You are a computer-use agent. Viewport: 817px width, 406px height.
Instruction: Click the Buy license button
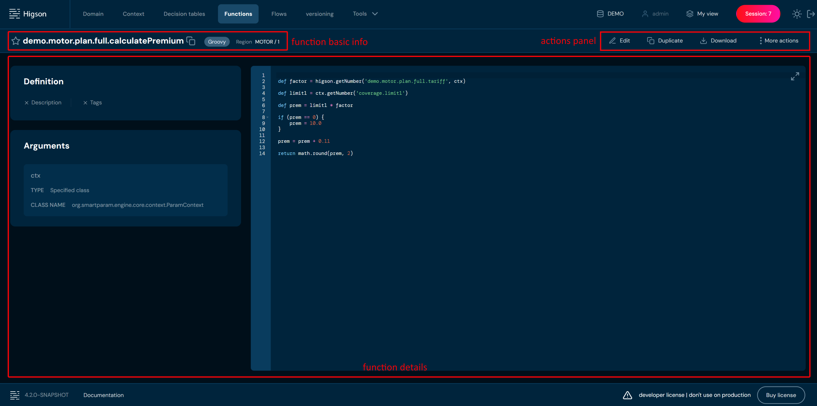coord(780,395)
